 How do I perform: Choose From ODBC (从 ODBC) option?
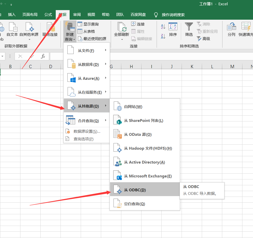coord(145,189)
